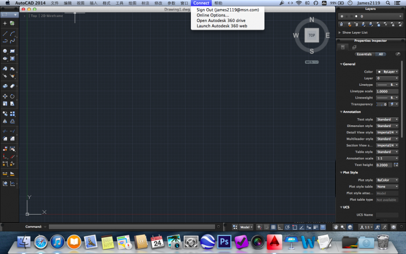406x254 pixels.
Task: Pick the Ellipse tool
Action: tap(5, 59)
